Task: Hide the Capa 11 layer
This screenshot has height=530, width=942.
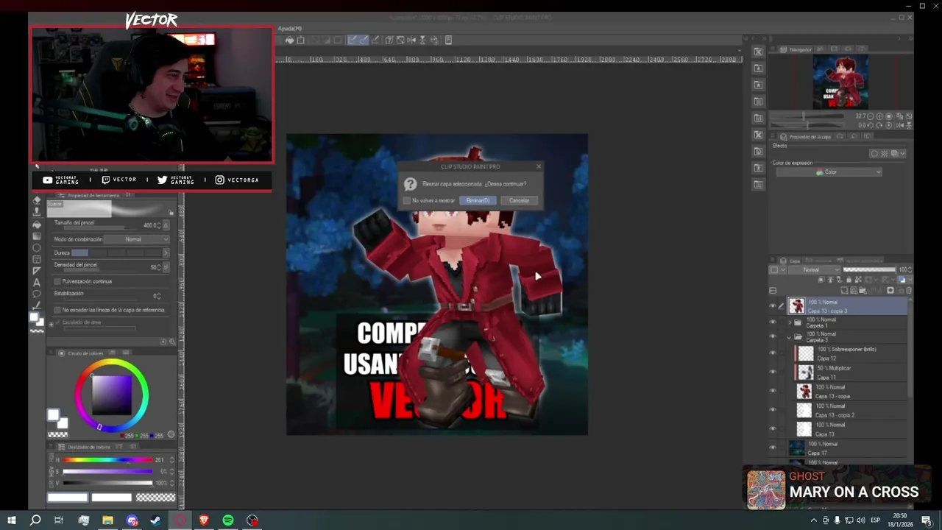Action: pos(773,372)
